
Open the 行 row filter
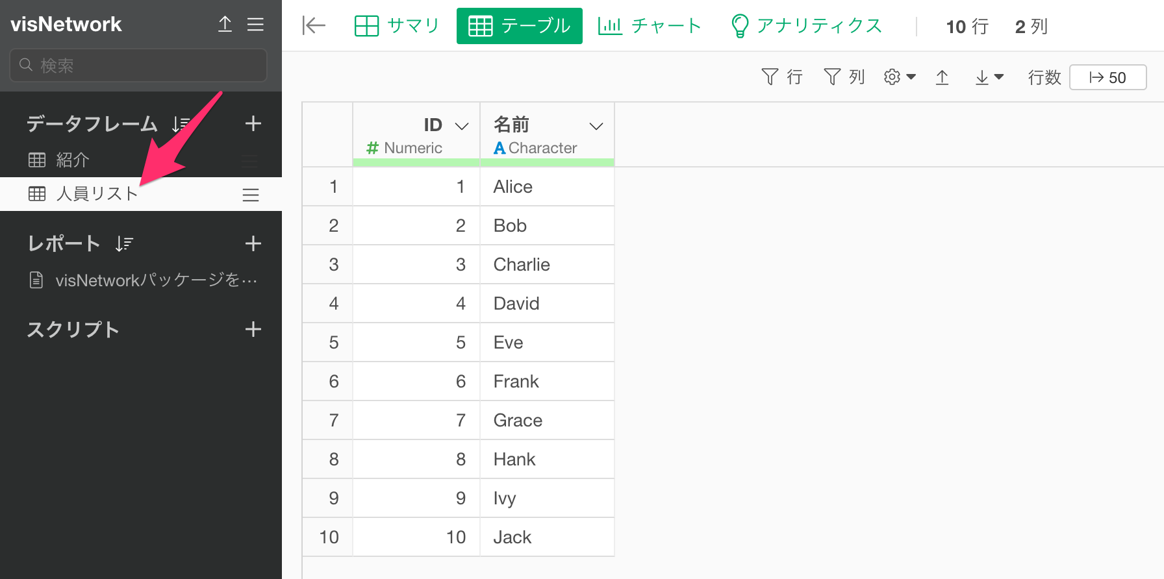781,77
